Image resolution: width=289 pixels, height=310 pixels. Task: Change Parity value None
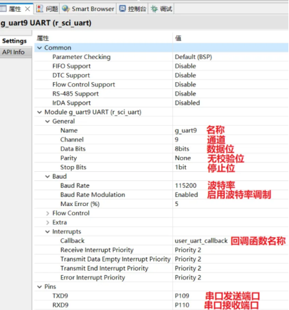click(x=183, y=158)
